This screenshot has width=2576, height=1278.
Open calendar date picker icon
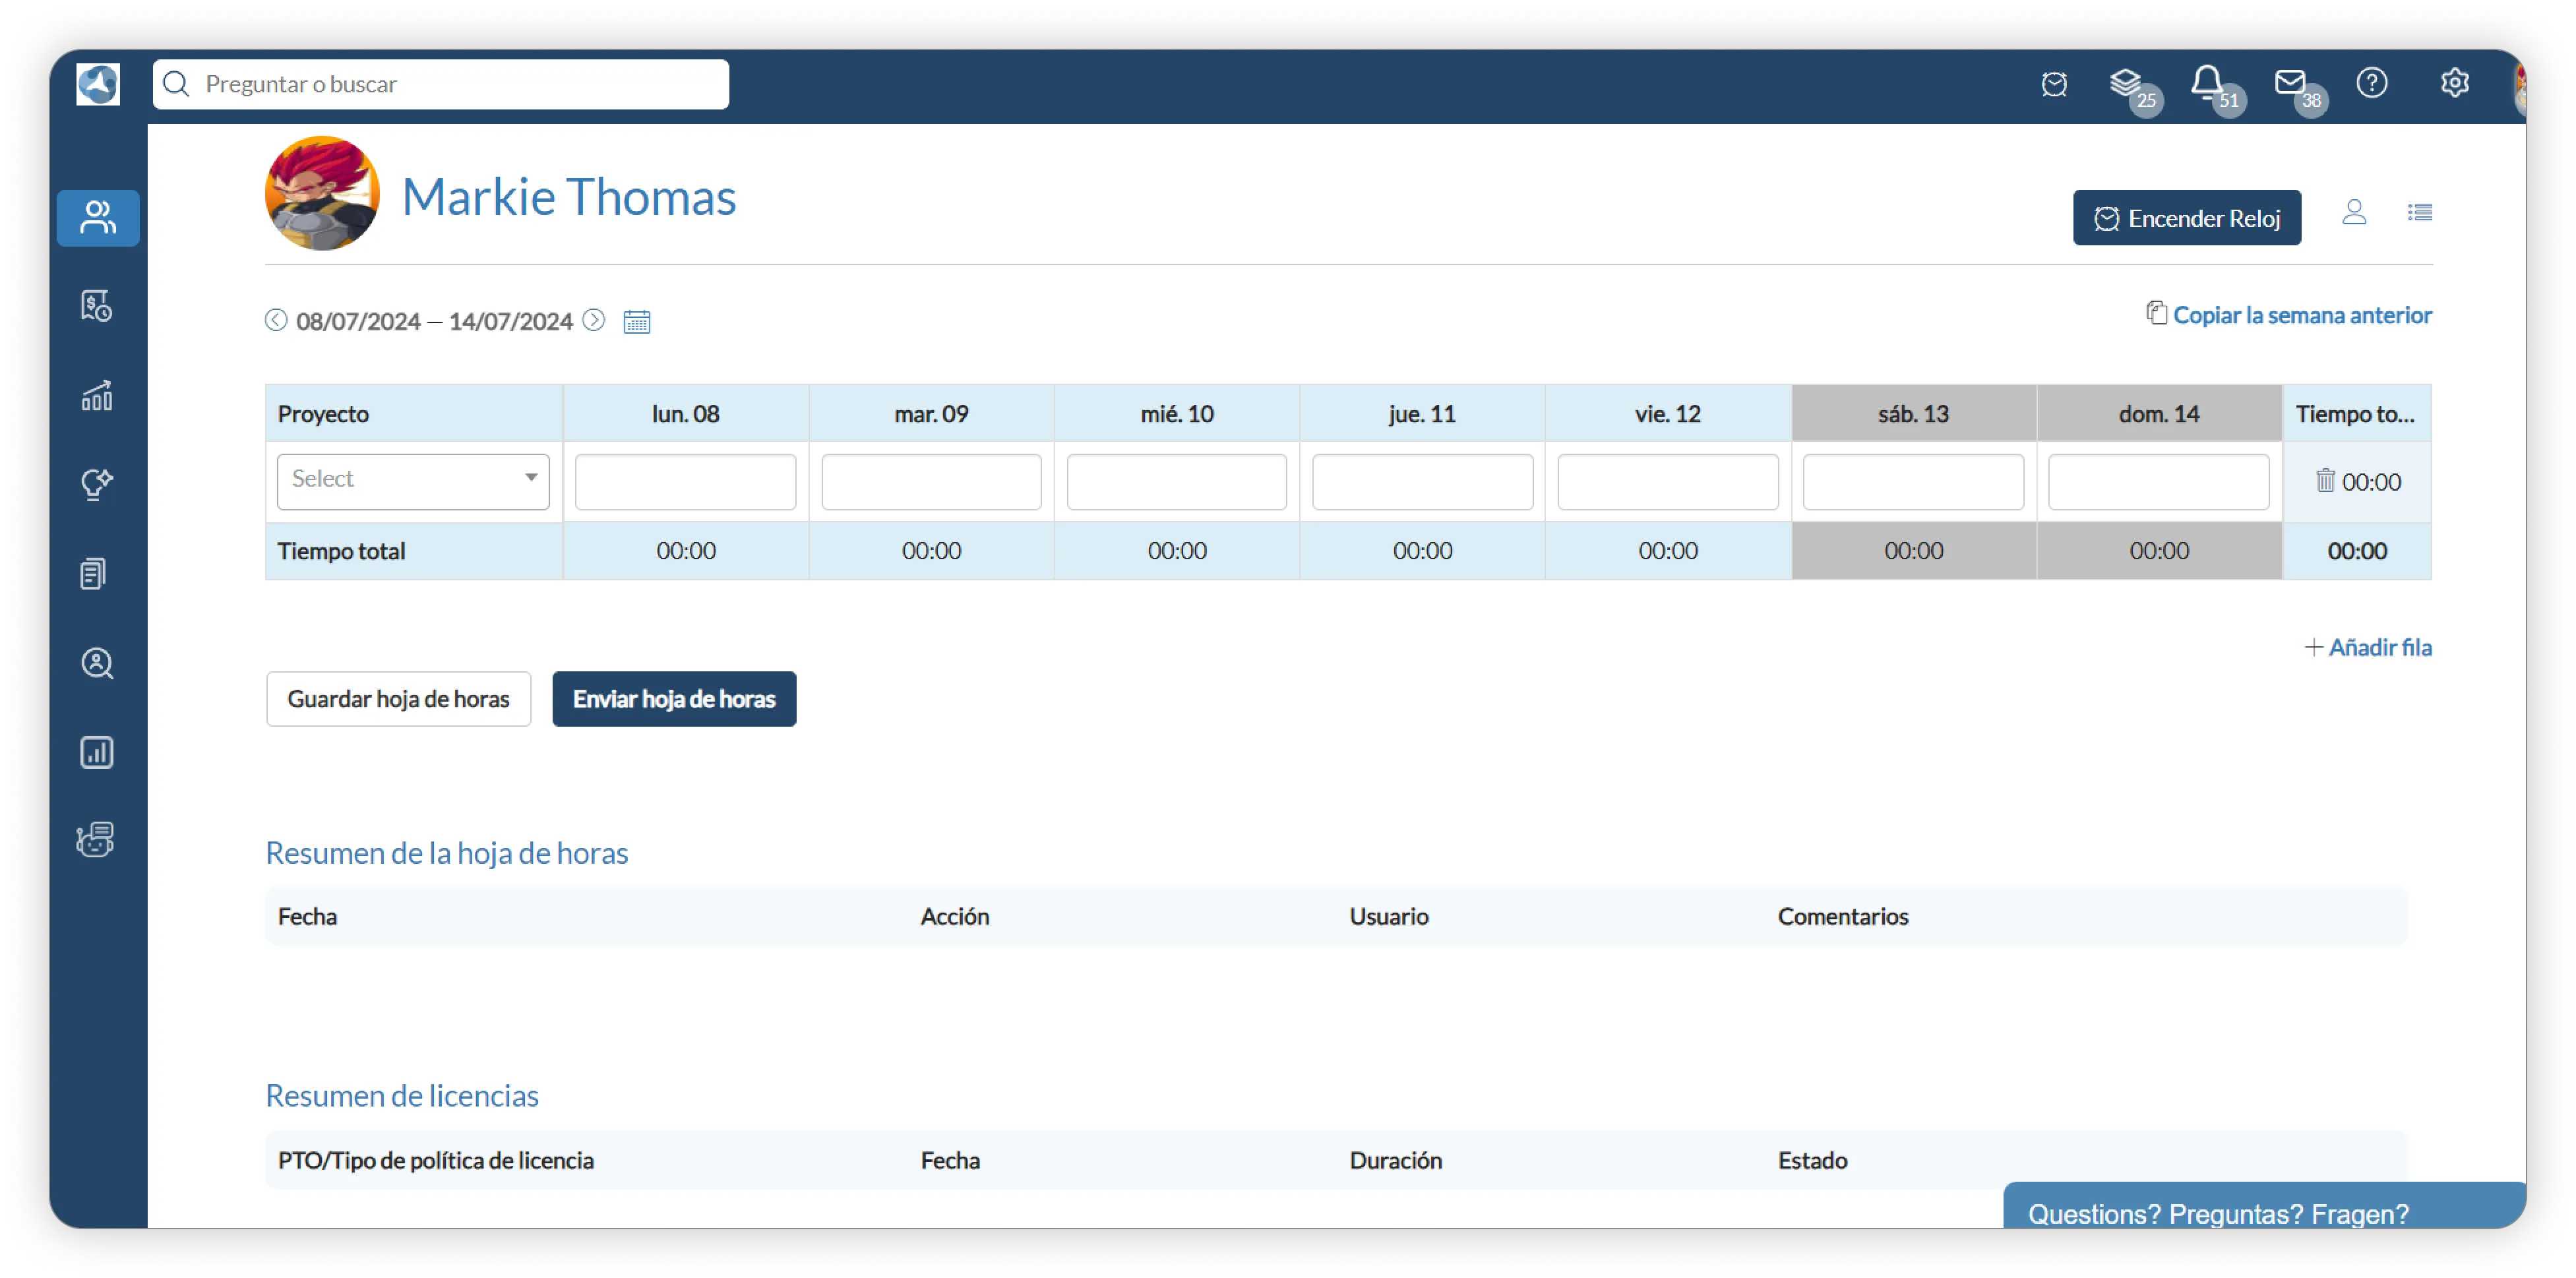pos(637,322)
